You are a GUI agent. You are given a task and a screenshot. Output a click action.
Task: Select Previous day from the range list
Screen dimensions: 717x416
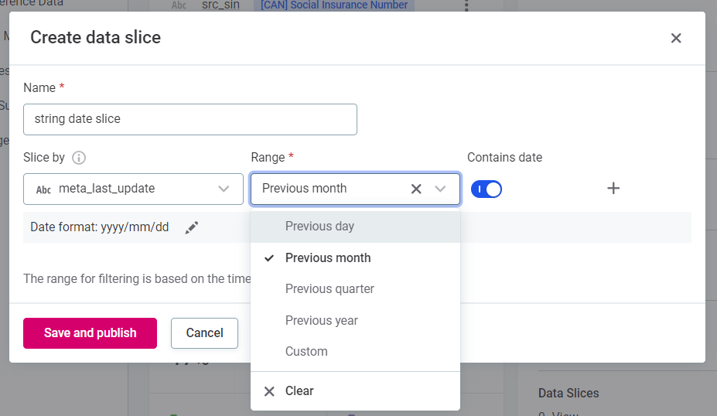tap(319, 227)
